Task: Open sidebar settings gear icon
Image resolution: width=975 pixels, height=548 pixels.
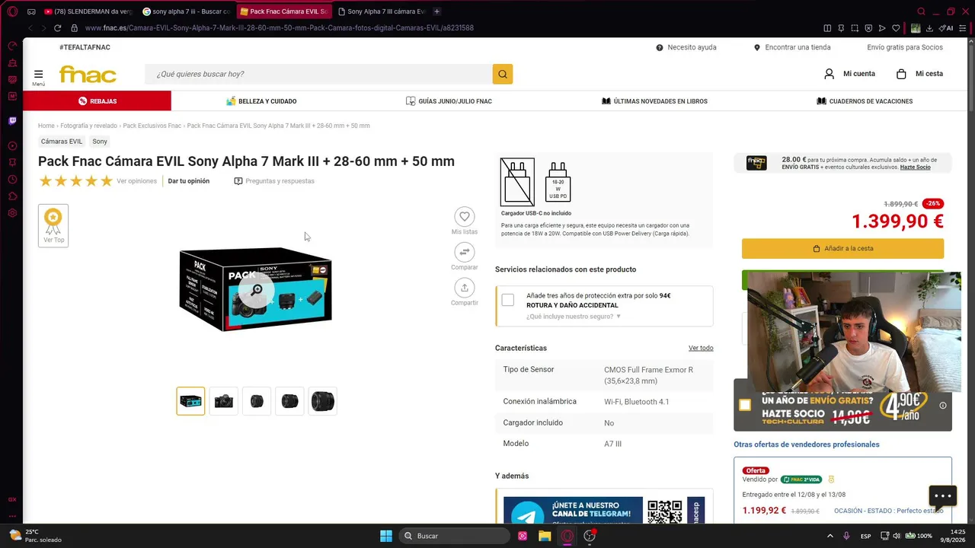Action: pyautogui.click(x=12, y=213)
